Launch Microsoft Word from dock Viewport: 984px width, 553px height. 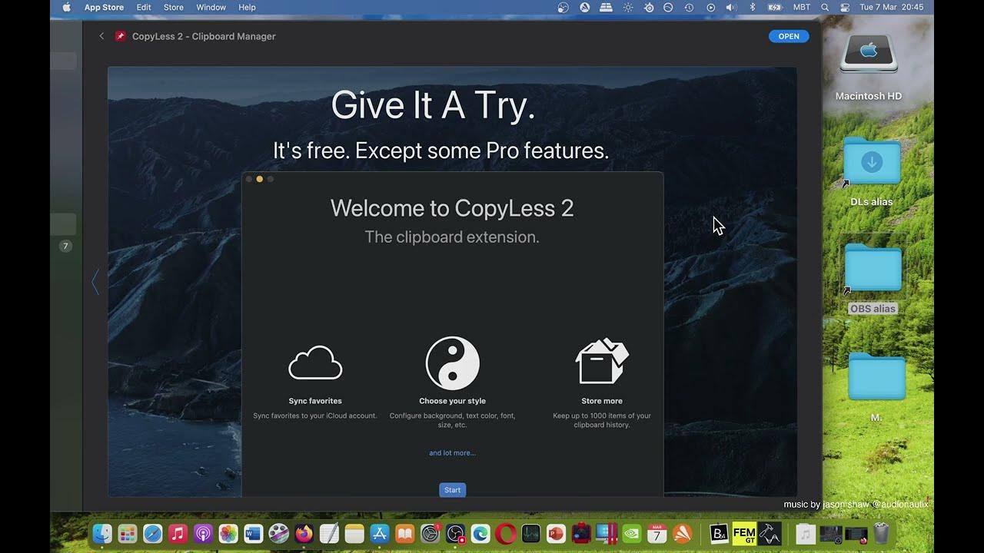click(x=254, y=533)
